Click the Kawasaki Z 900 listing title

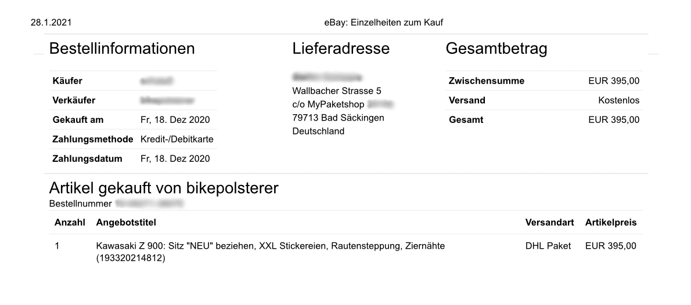pos(270,246)
